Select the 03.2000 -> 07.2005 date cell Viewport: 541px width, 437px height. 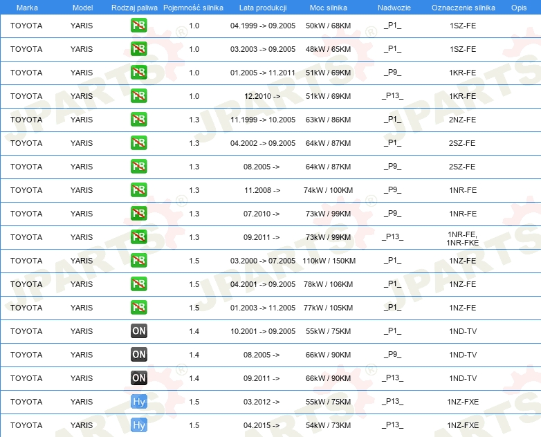(263, 261)
